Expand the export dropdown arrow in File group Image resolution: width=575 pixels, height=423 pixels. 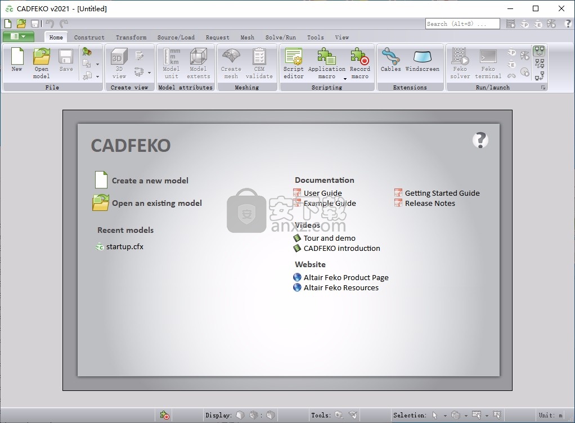coord(97,76)
